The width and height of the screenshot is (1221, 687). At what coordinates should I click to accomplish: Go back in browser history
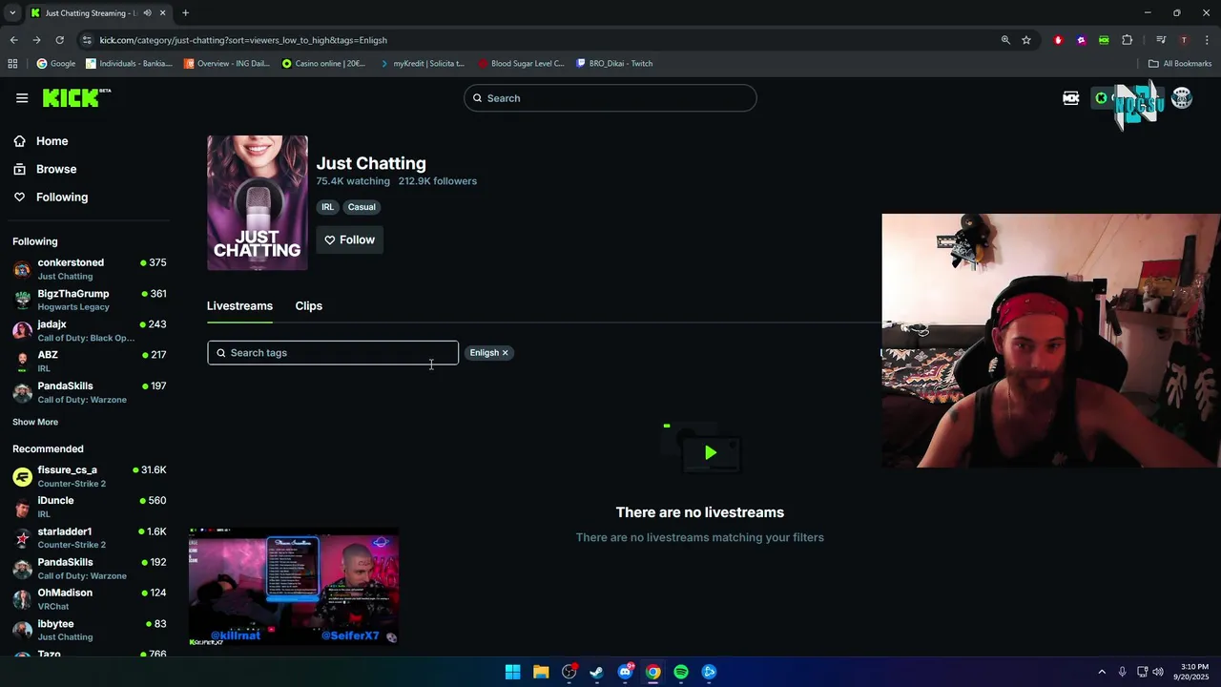[x=13, y=40]
